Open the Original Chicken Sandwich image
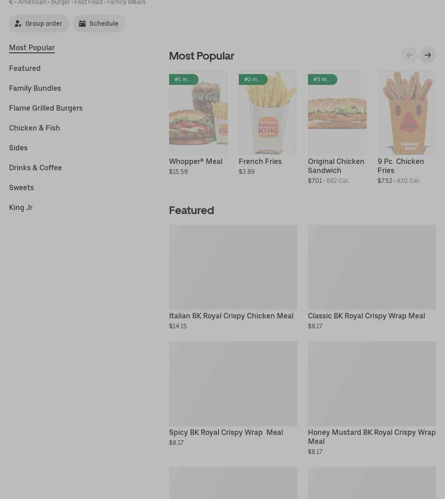Viewport: 445px width, 499px height. click(x=337, y=113)
